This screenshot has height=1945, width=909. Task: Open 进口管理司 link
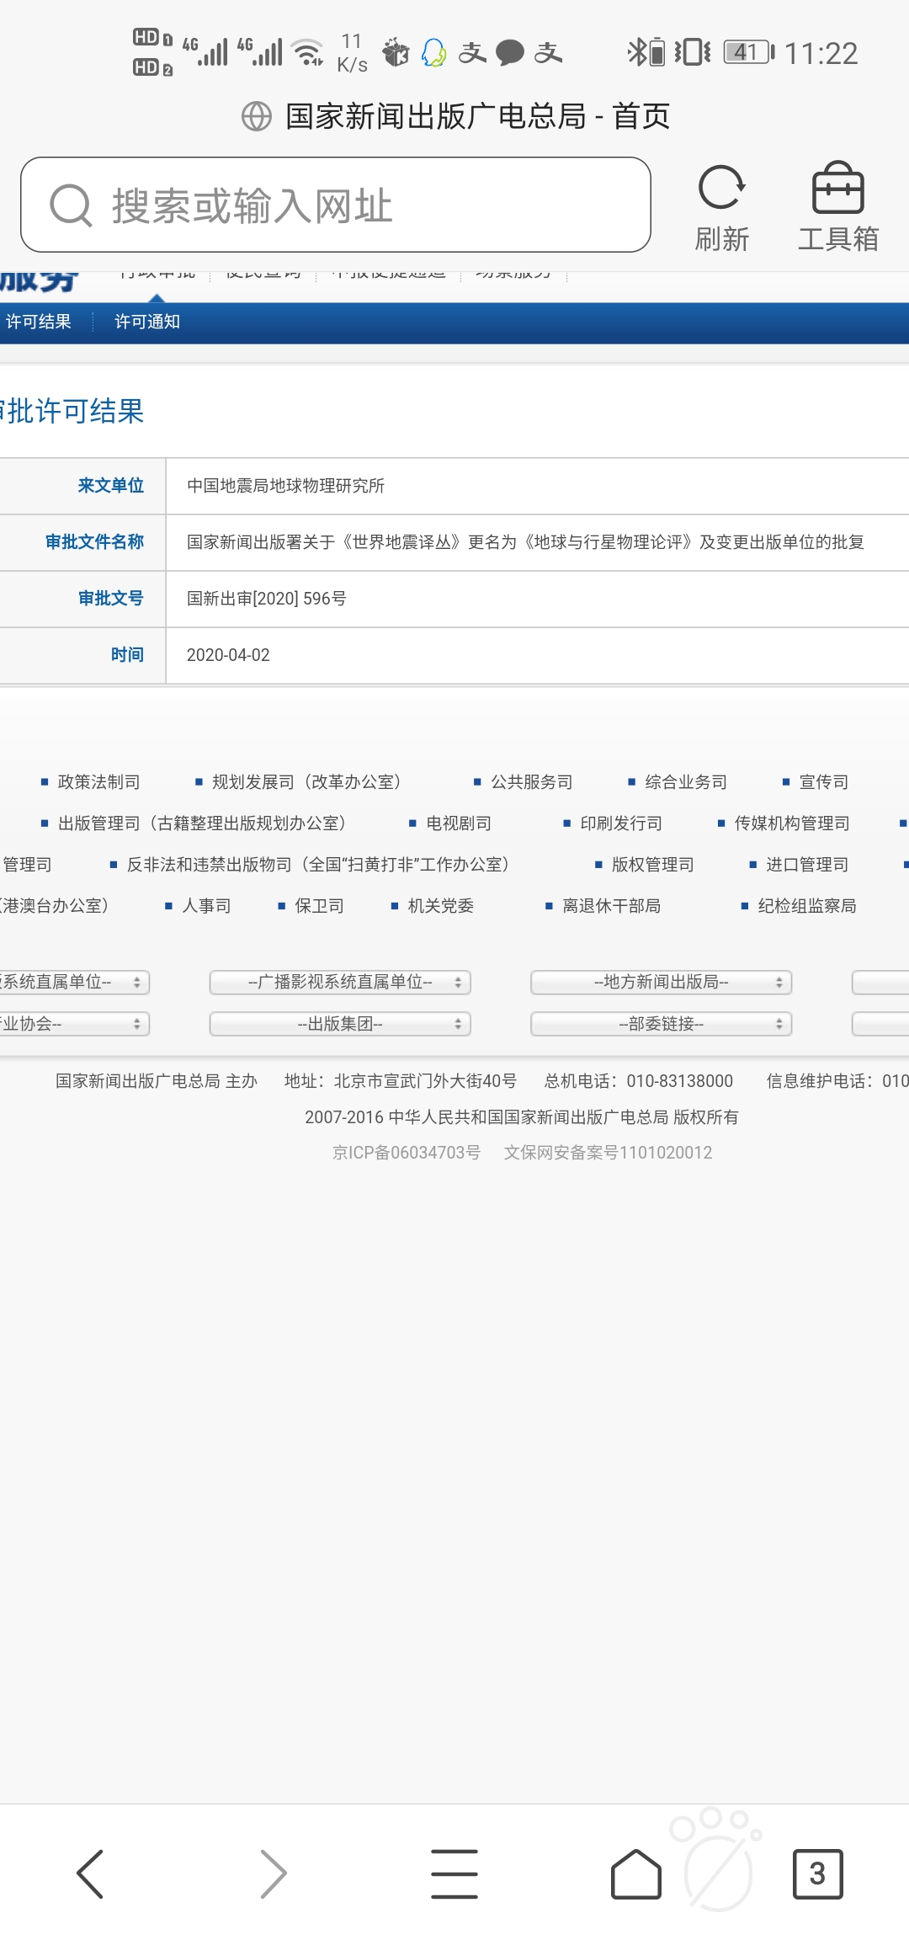tap(807, 865)
